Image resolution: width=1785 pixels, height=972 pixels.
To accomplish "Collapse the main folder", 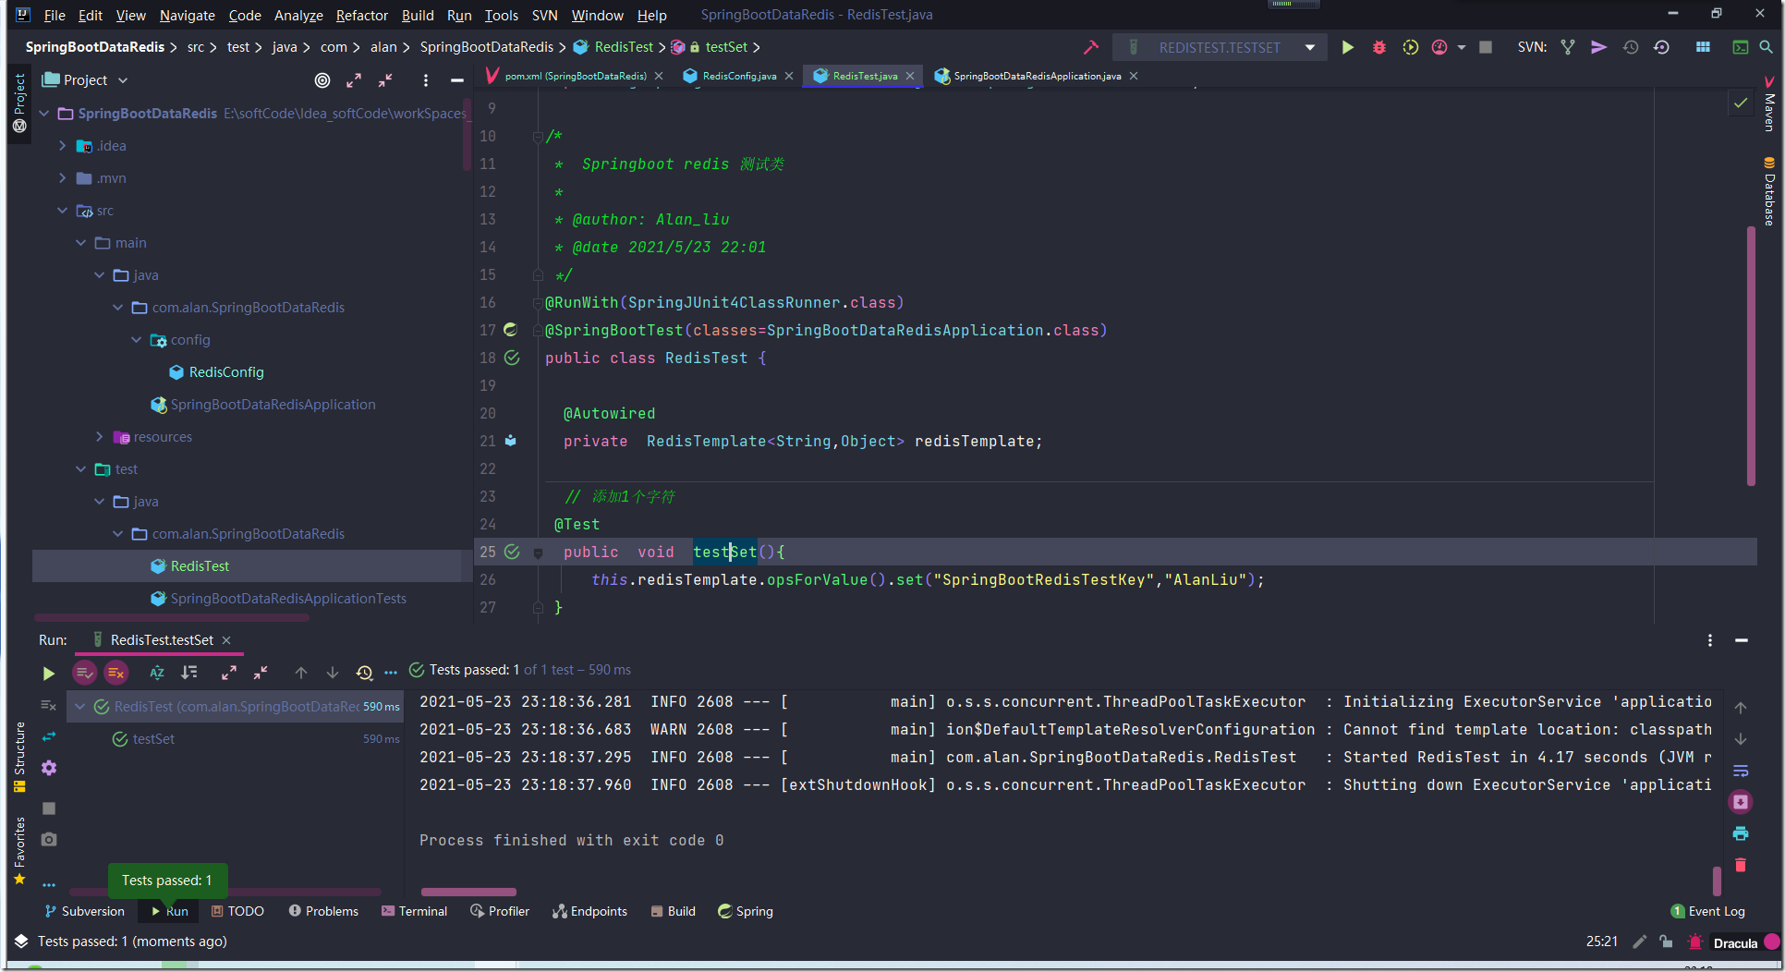I will click(x=80, y=243).
